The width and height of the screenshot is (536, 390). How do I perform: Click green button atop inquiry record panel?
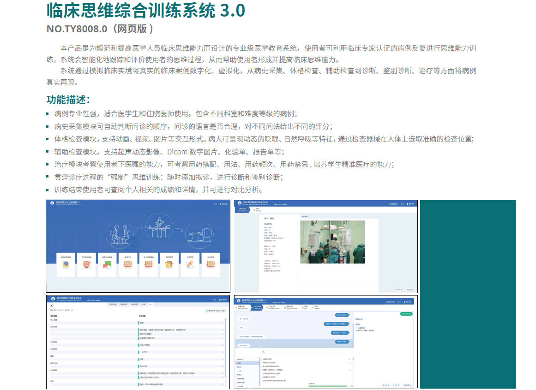point(406,314)
